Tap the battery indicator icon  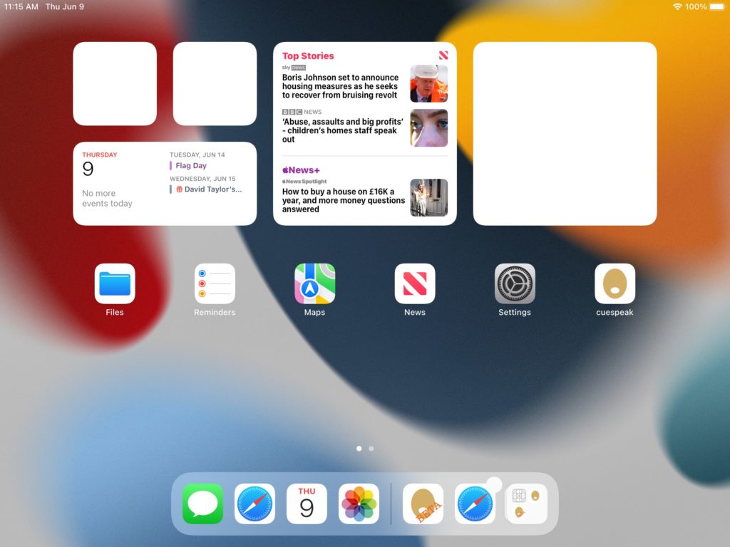717,6
